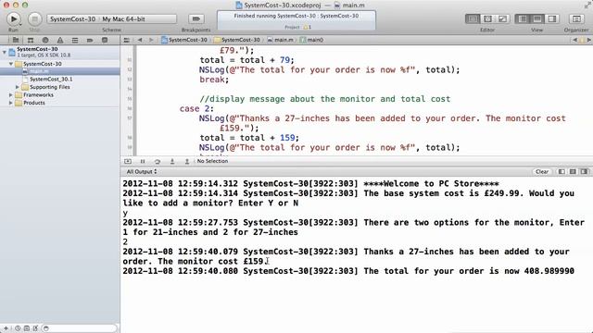The height and width of the screenshot is (333, 593).
Task: Show only recent files filter
Action: click(18, 328)
